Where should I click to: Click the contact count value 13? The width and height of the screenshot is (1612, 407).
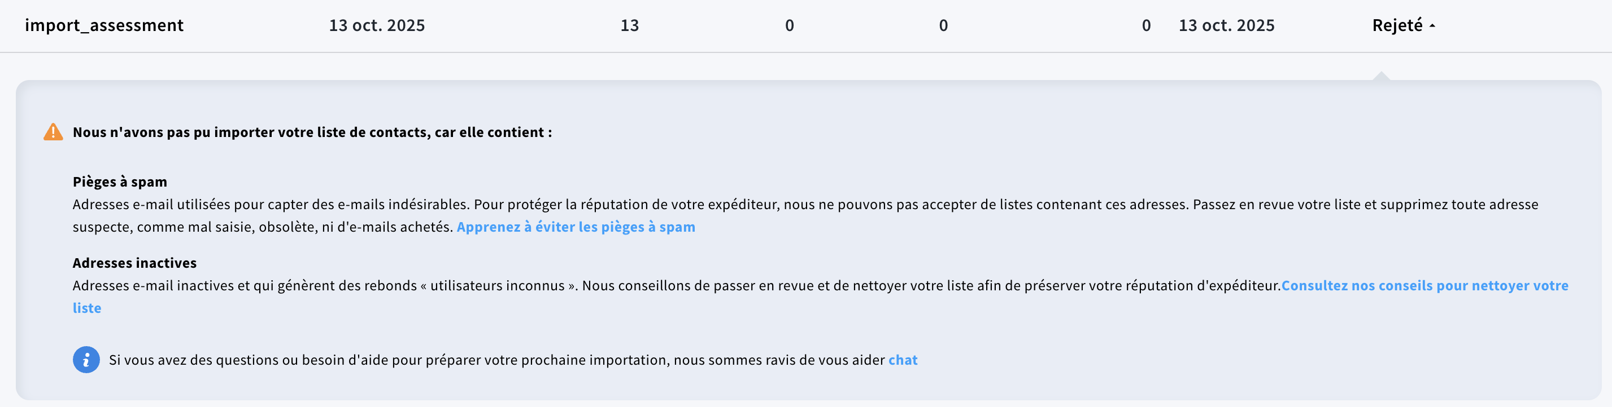click(630, 25)
